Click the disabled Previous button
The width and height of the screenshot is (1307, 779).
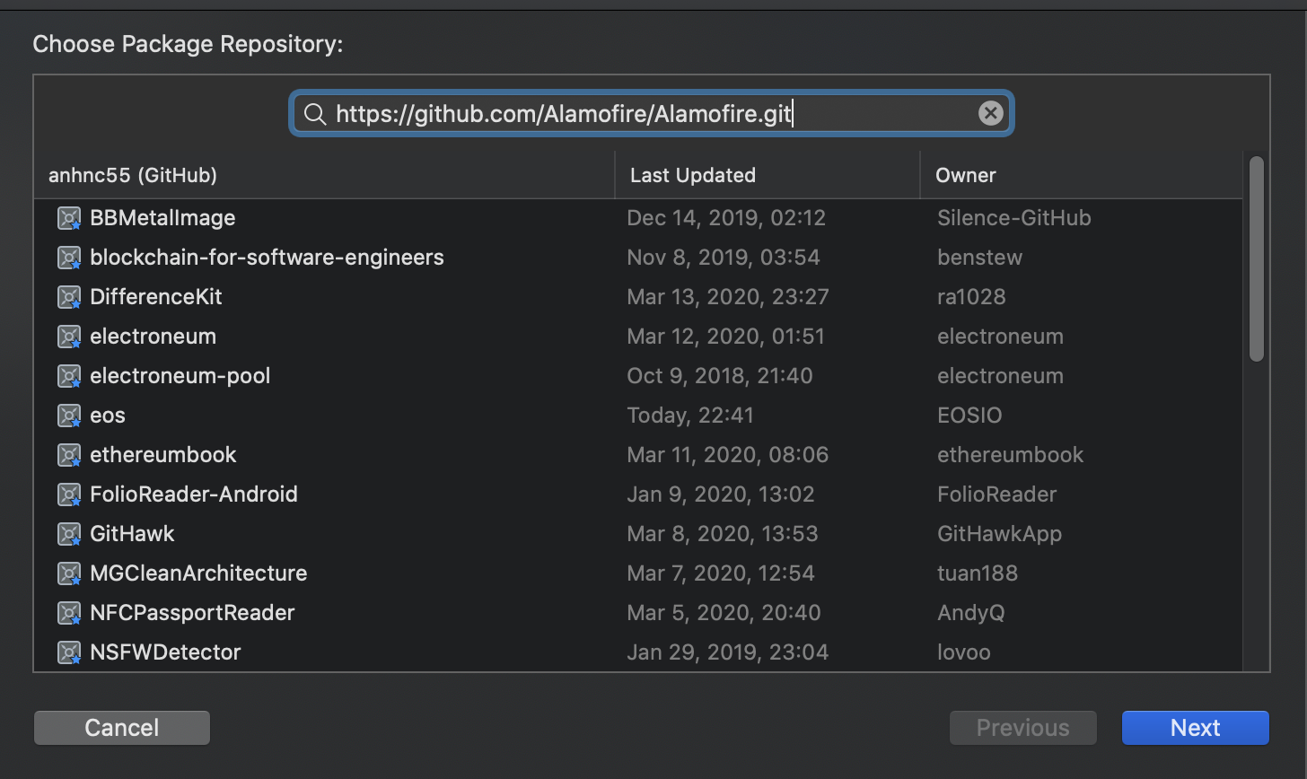1022,728
